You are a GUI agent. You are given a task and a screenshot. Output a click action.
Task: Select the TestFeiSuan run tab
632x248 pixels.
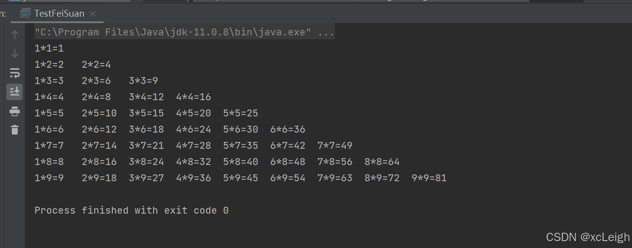coord(59,14)
